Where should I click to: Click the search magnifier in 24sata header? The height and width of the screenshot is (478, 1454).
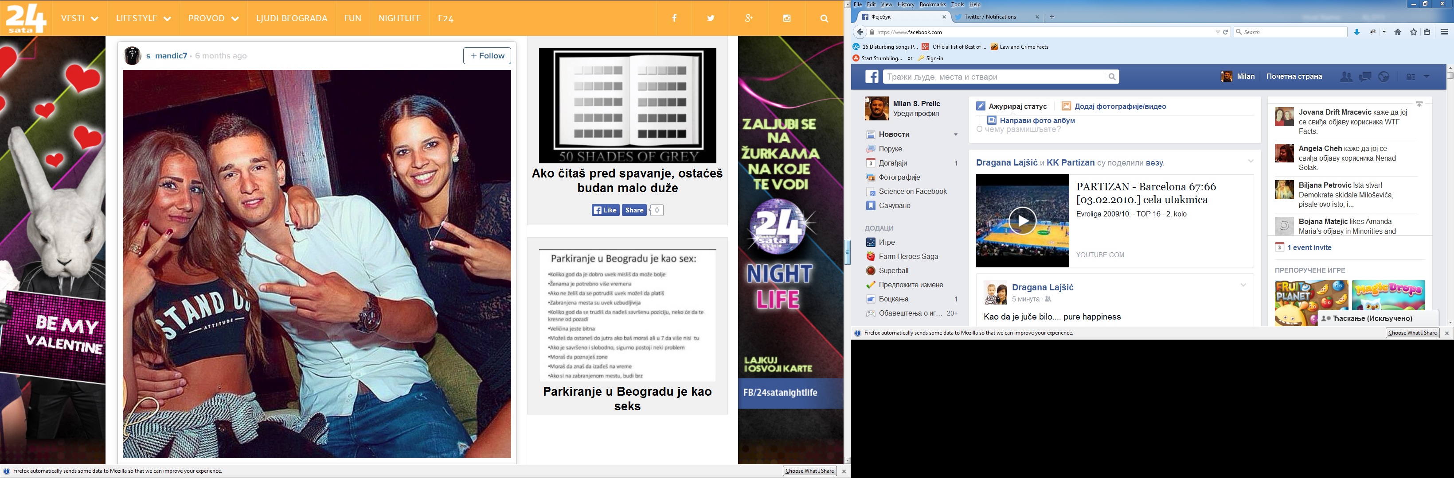click(x=824, y=19)
